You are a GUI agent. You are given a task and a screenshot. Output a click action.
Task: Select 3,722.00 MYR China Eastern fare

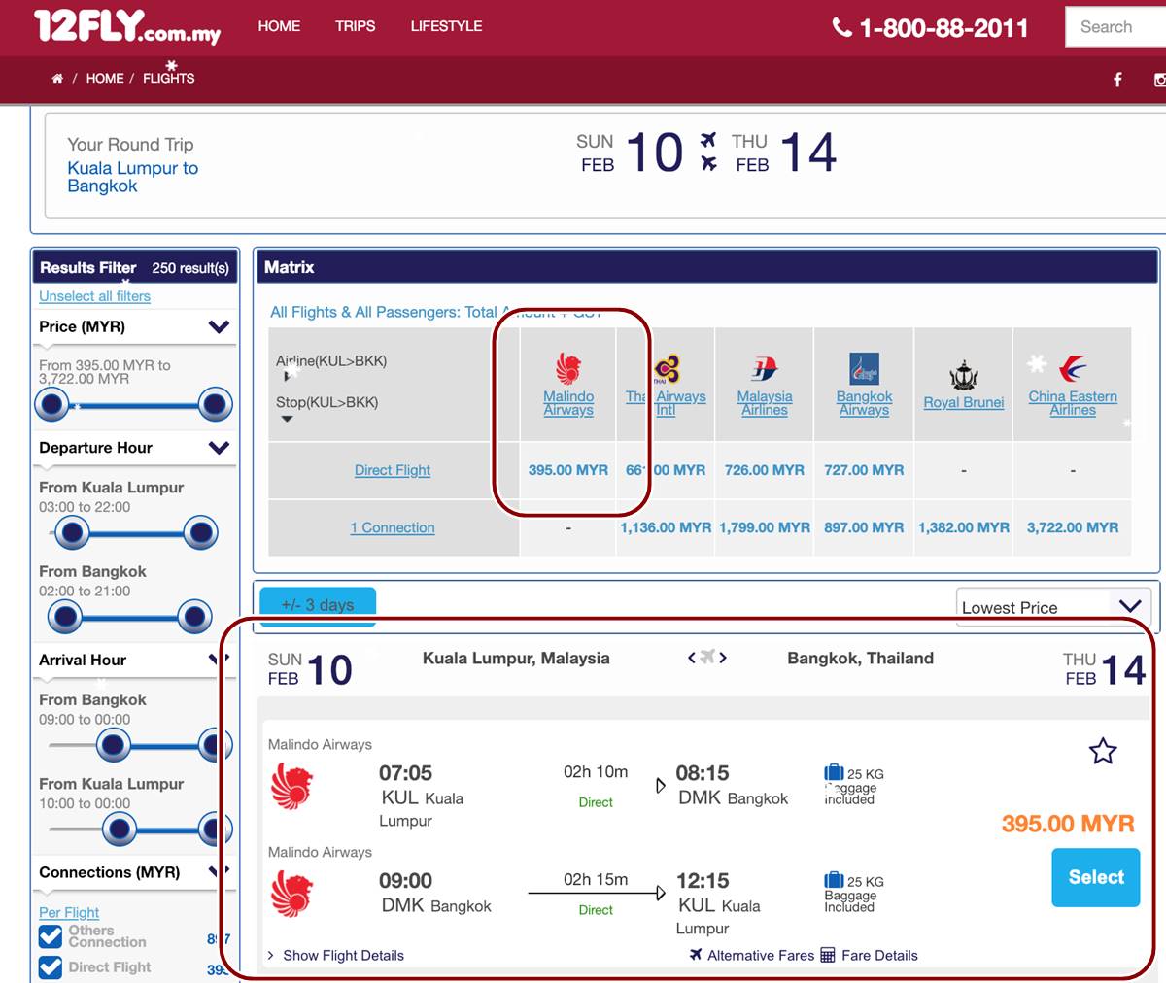pyautogui.click(x=1073, y=527)
